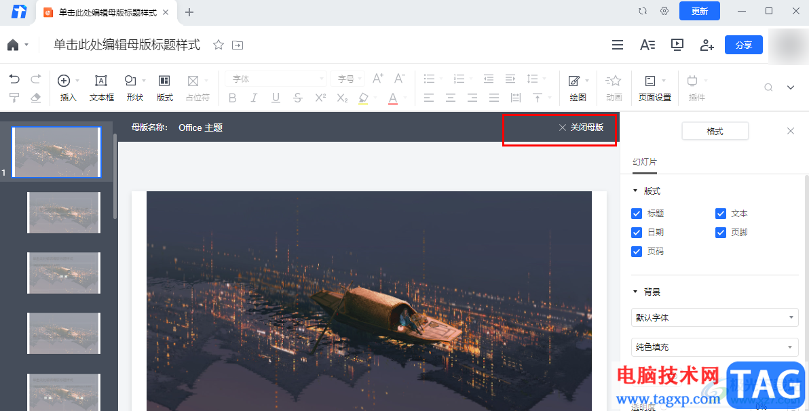Open Page Setup (页面设置)
Screen dimensions: 809x411
[x=655, y=87]
